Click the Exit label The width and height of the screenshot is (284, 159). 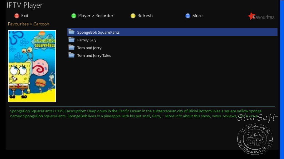click(25, 16)
